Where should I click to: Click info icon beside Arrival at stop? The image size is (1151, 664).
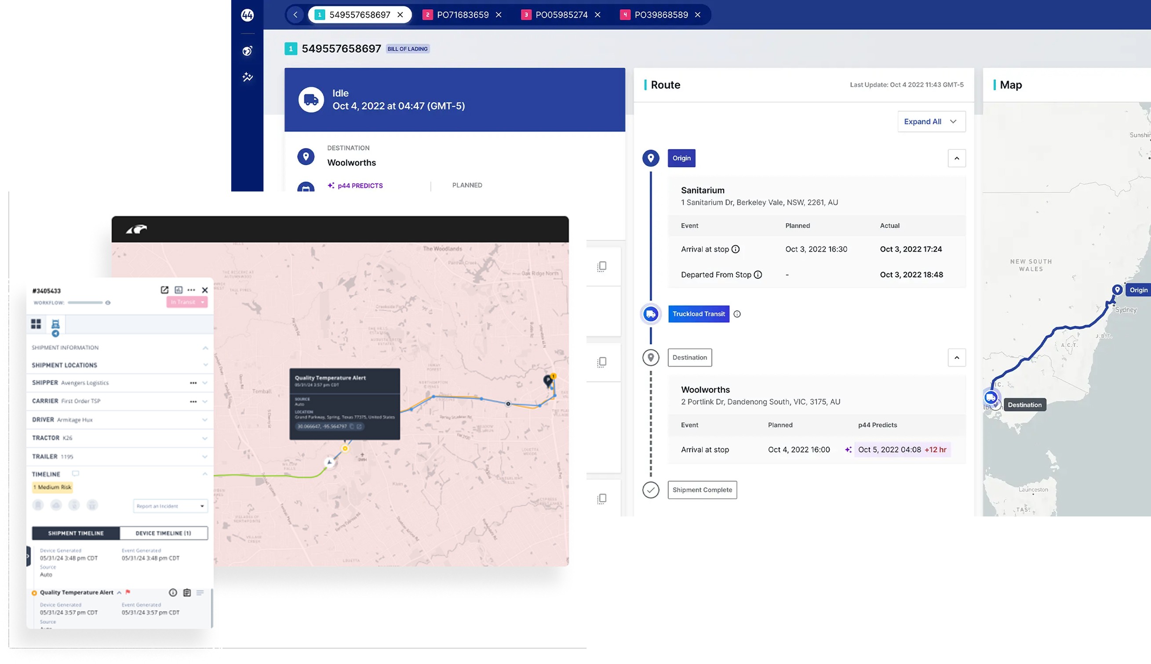tap(736, 249)
